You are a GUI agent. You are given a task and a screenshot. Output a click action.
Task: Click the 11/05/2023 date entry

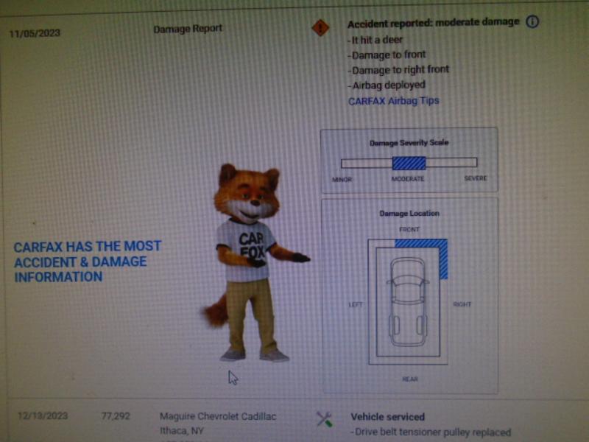pyautogui.click(x=35, y=33)
